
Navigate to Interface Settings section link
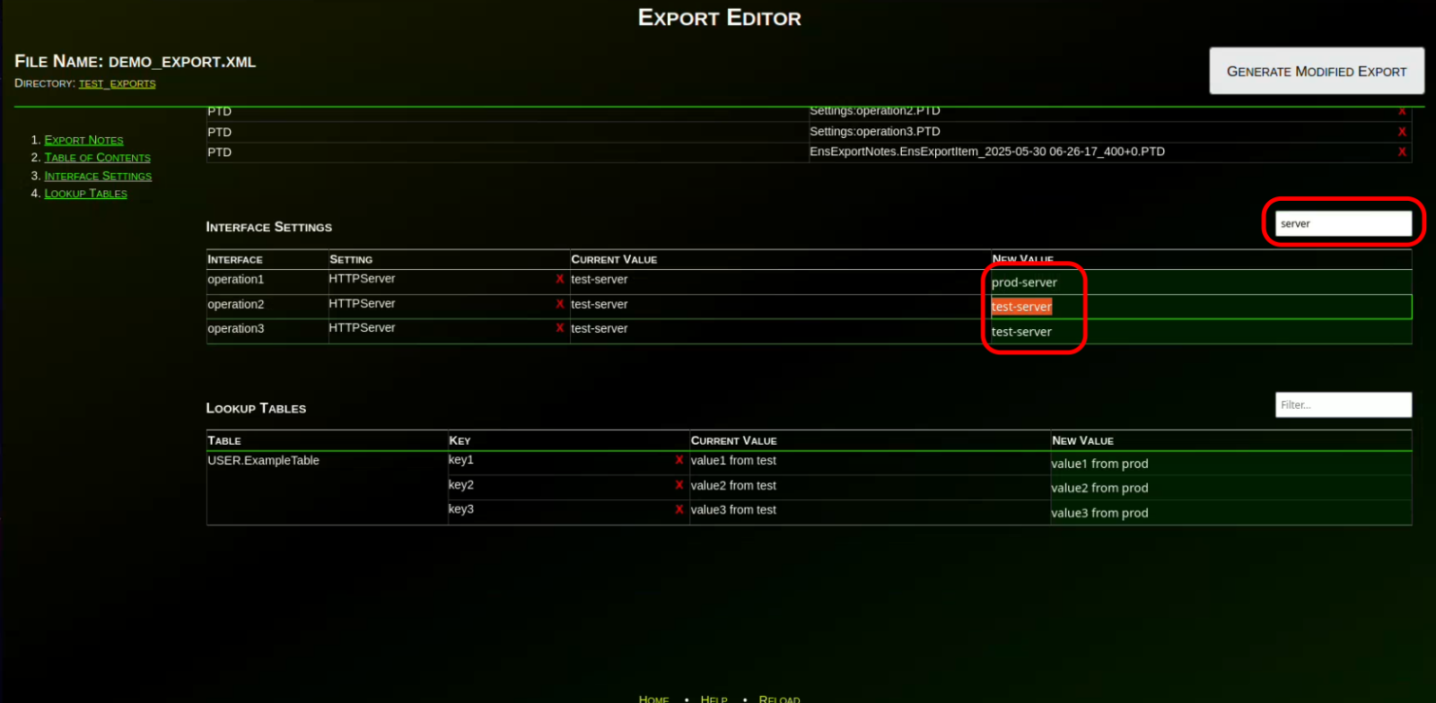(98, 176)
